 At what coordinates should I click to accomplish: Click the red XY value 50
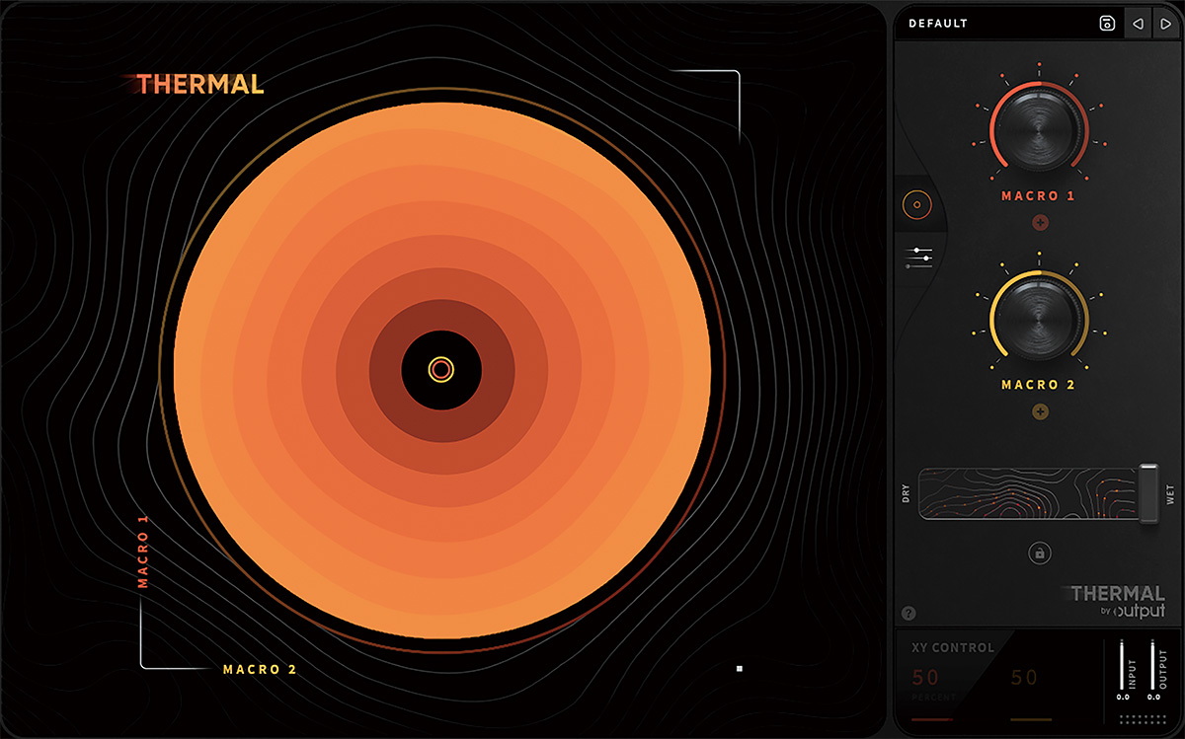point(926,678)
